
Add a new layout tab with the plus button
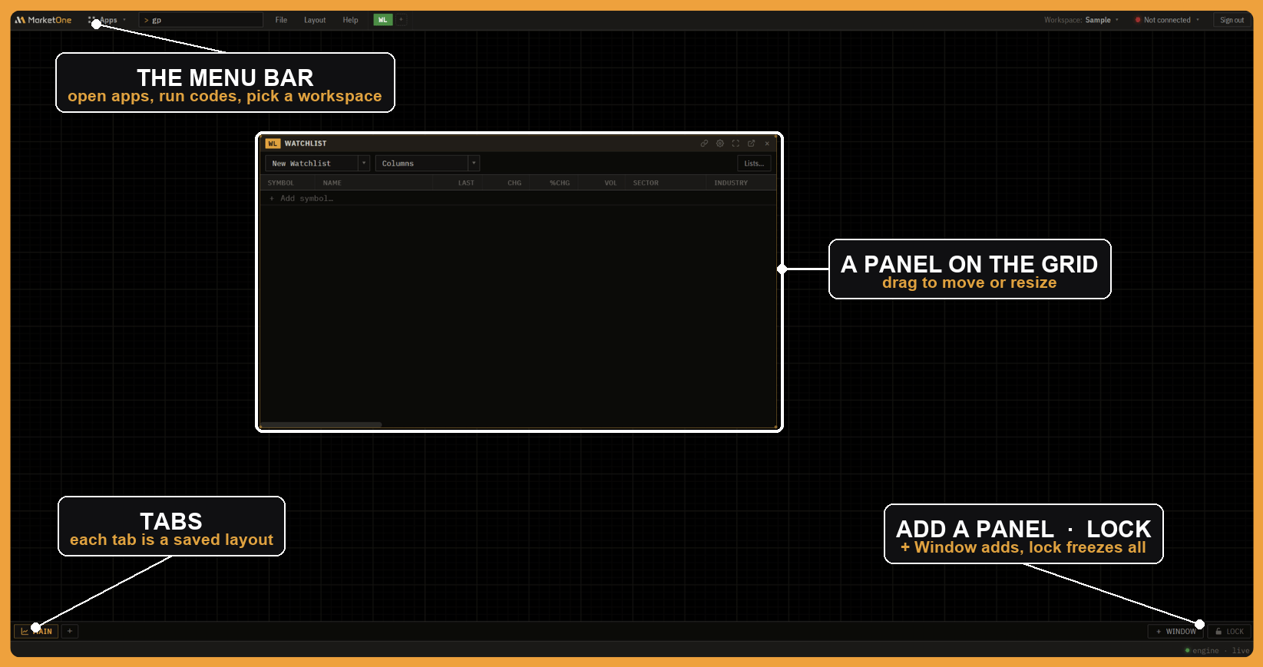tap(70, 632)
